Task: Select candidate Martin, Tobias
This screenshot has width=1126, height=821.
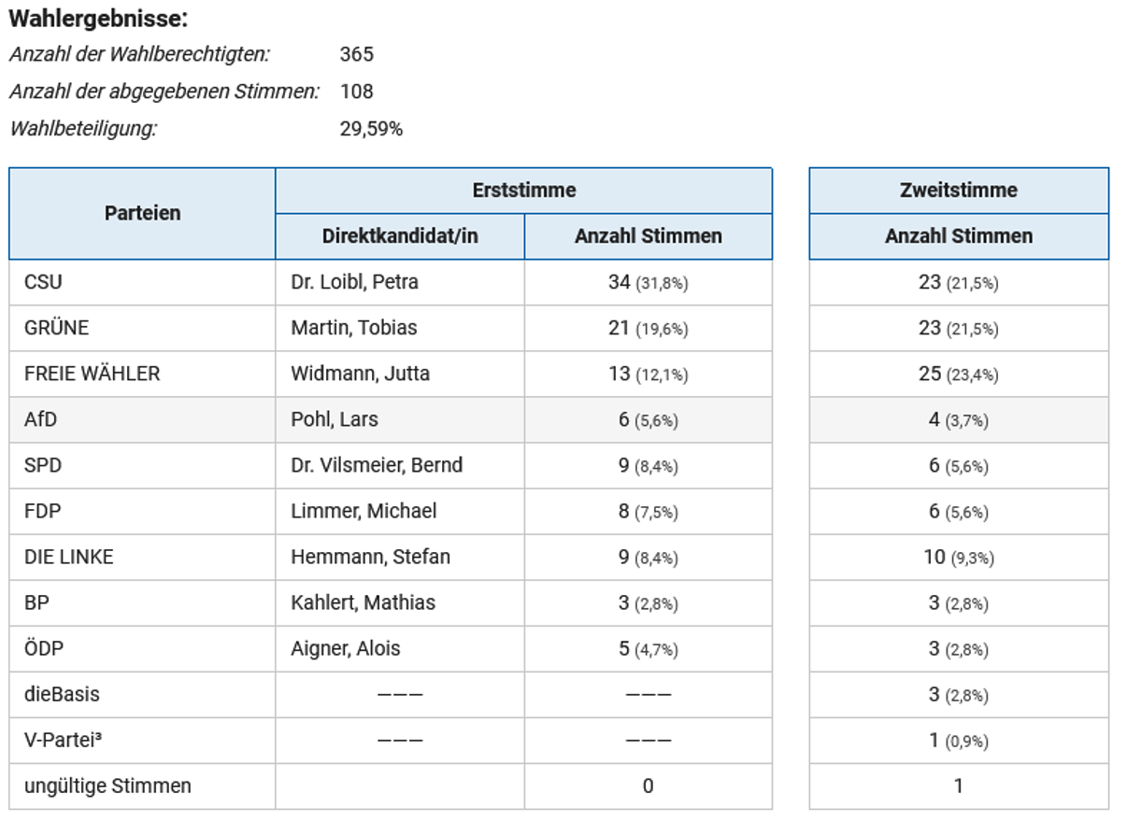Action: pyautogui.click(x=353, y=328)
